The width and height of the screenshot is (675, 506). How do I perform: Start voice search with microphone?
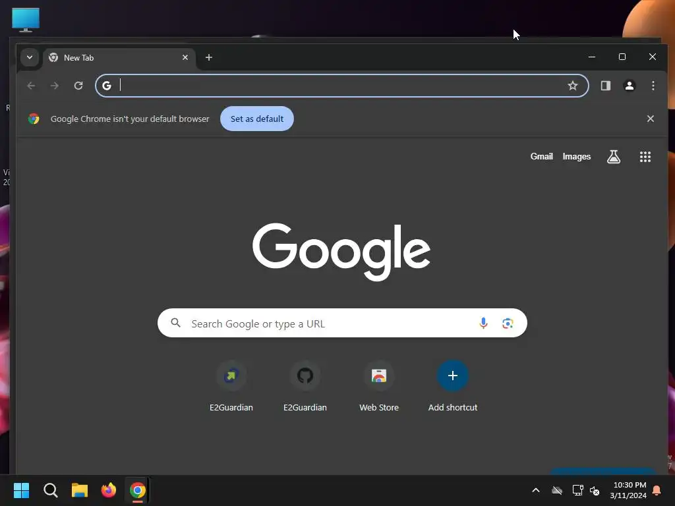[483, 323]
